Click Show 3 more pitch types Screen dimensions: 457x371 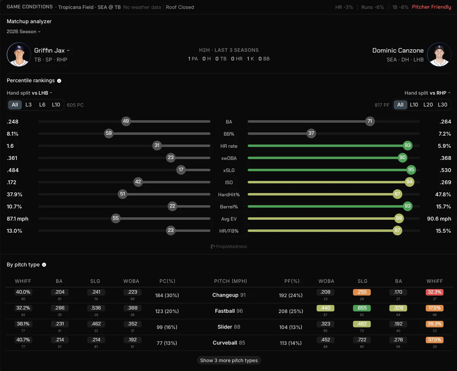[x=229, y=360]
